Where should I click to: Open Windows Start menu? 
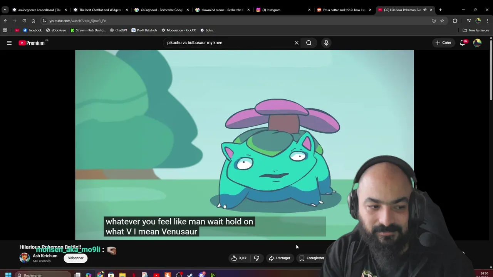[x=8, y=275]
